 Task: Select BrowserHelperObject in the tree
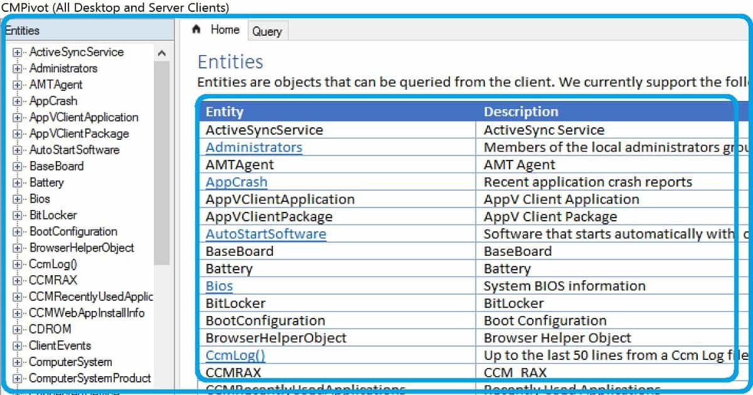[x=82, y=248]
